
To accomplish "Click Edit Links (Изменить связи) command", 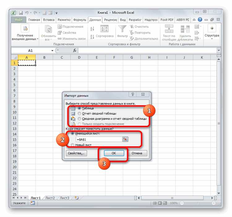I will (72, 38).
